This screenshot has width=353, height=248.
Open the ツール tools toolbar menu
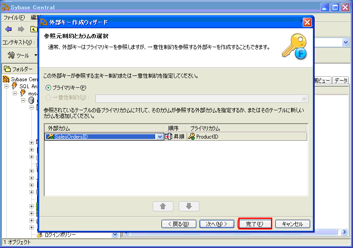pos(19,56)
